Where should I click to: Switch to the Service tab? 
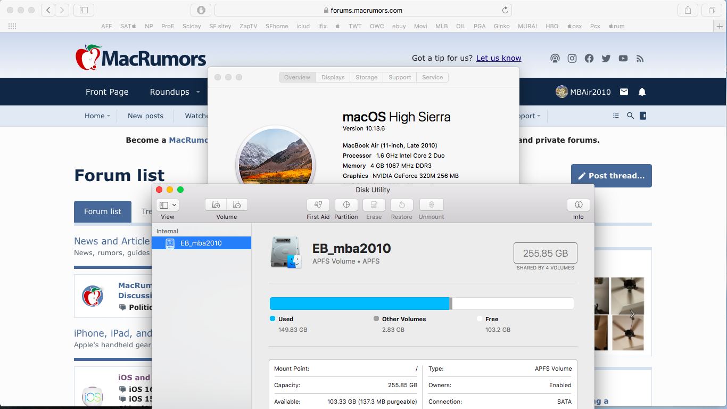point(432,77)
